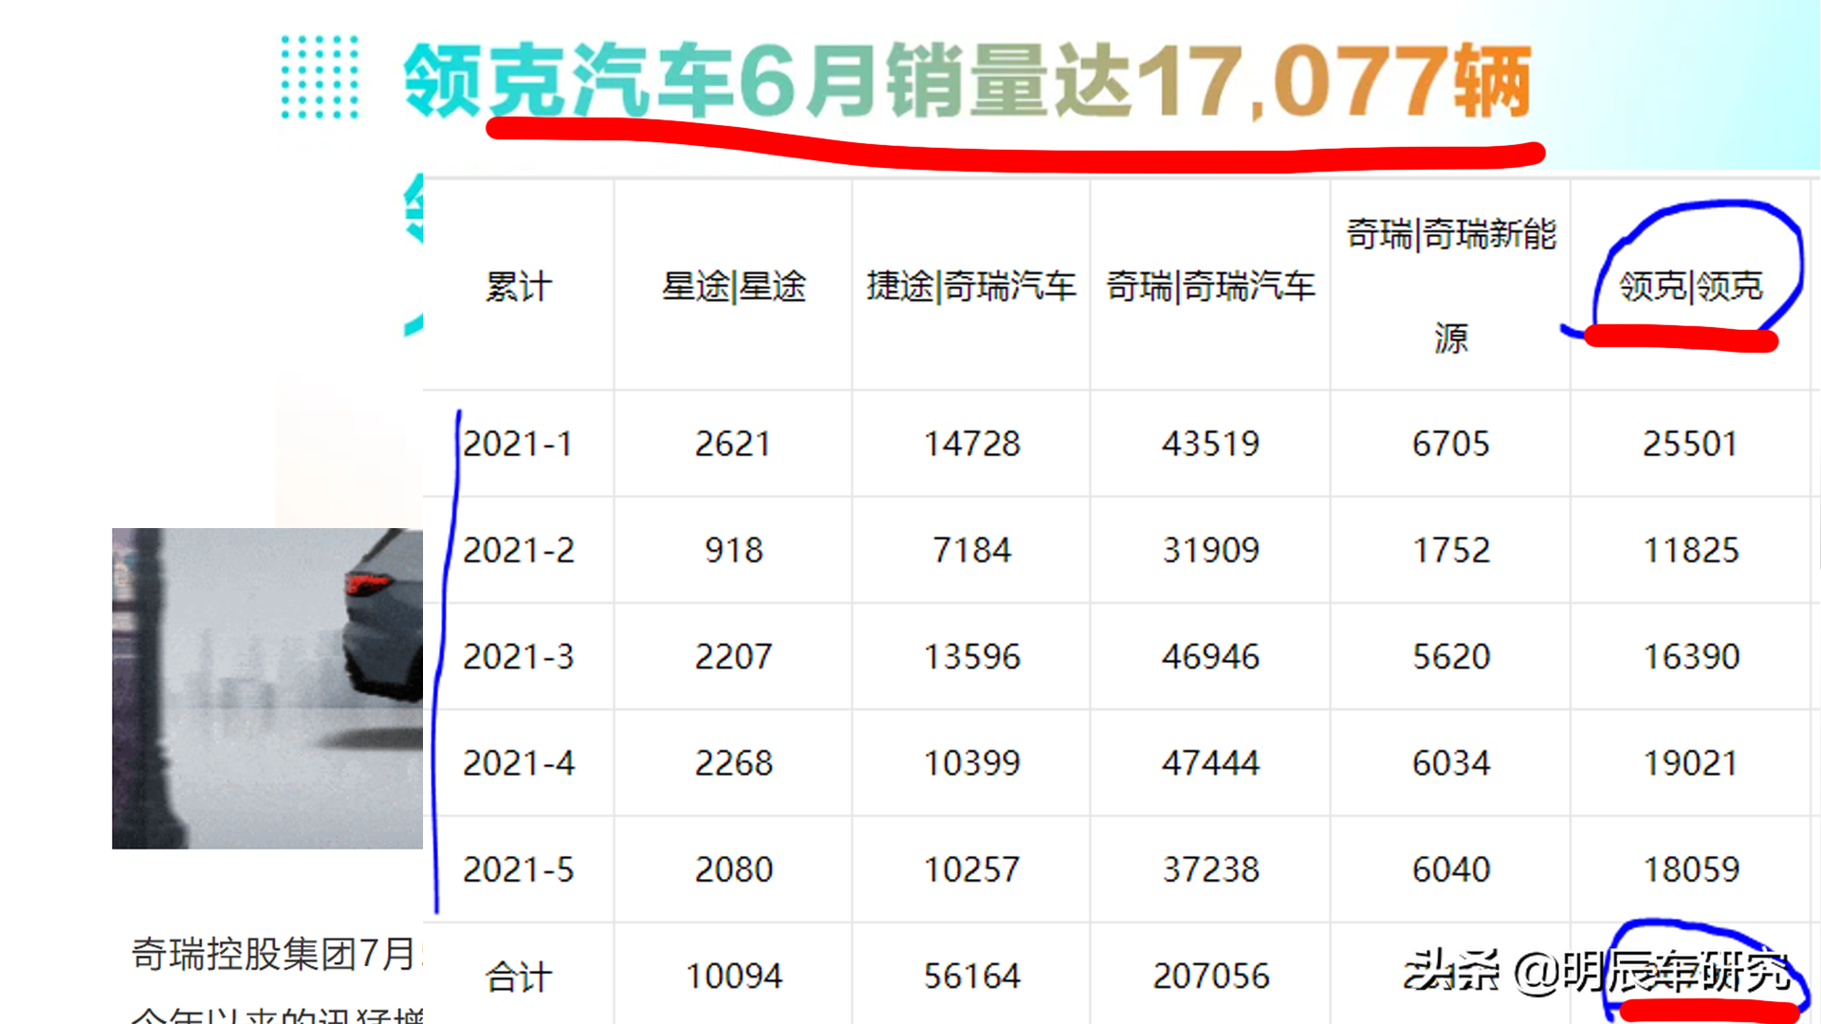1821x1024 pixels.
Task: Select cell value 2080
Action: coord(733,869)
